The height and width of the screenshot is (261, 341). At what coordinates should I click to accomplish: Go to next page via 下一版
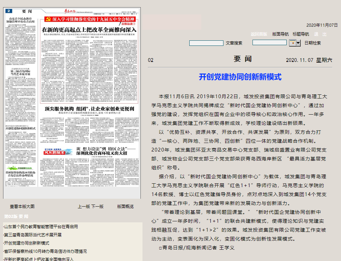coord(97,207)
